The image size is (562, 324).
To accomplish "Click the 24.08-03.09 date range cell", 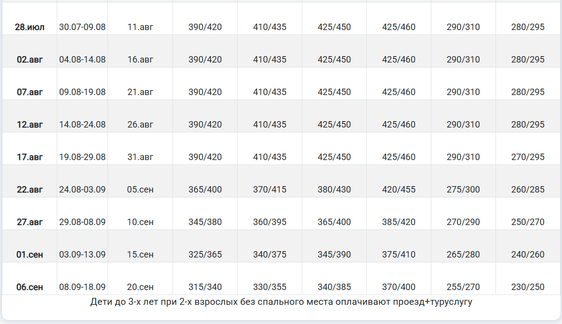I will click(82, 190).
